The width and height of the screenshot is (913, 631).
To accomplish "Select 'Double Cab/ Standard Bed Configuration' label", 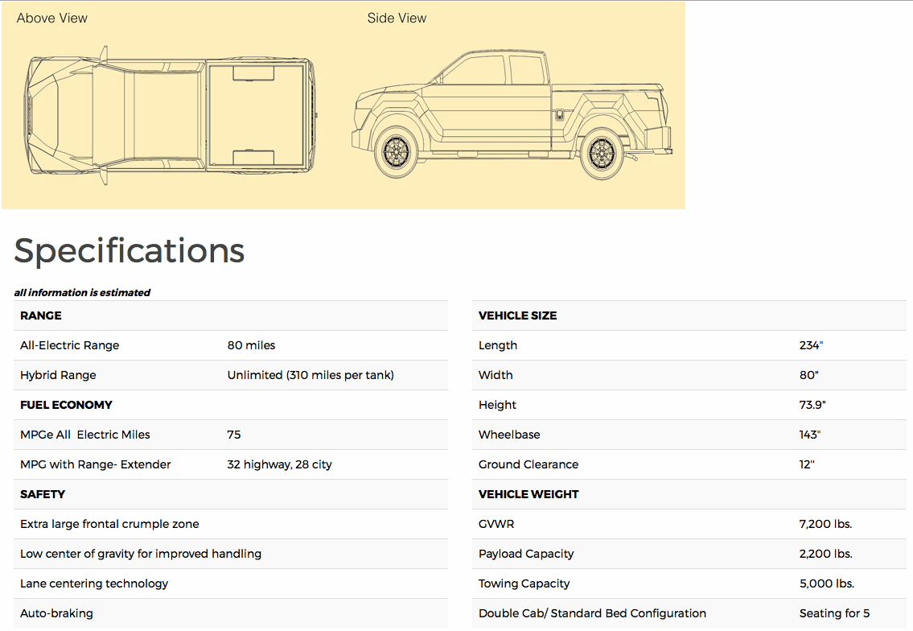I will point(592,613).
